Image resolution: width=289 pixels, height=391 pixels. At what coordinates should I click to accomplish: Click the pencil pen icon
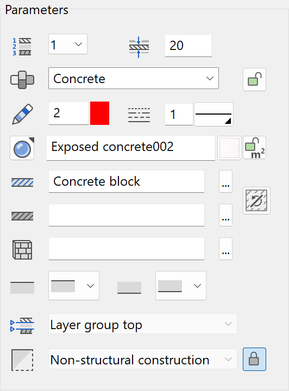click(x=22, y=114)
